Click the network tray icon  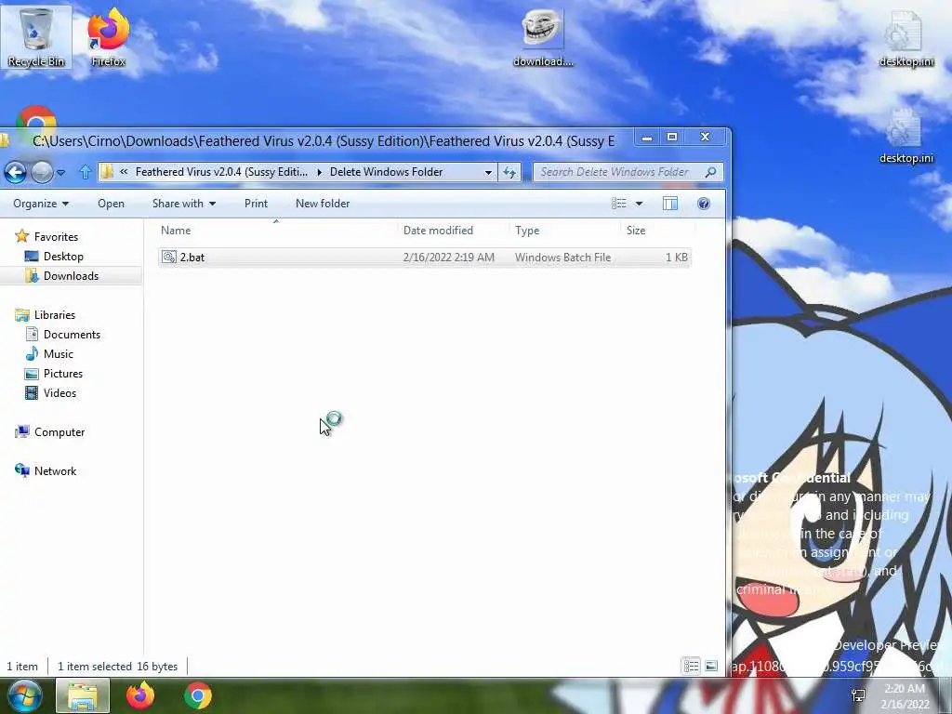pos(858,695)
